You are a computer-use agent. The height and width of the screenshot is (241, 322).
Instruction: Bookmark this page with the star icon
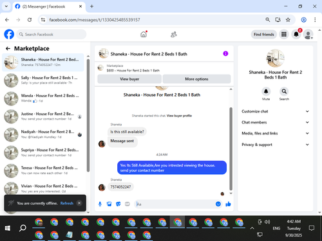288,20
